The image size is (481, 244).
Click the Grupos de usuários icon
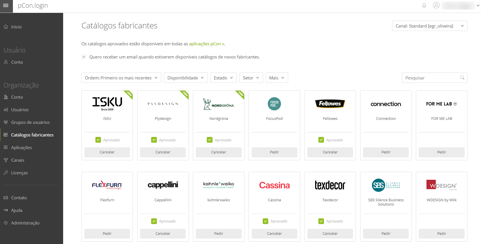(x=6, y=122)
